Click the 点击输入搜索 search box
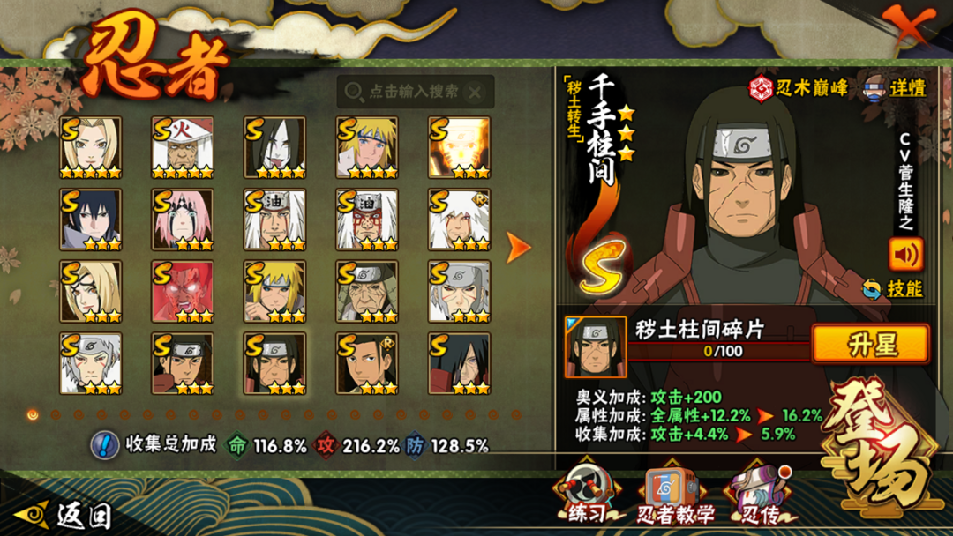 (x=415, y=92)
